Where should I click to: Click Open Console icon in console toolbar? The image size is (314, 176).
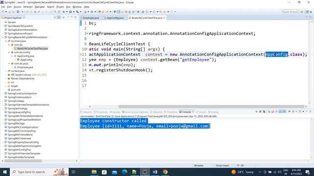tap(300, 111)
